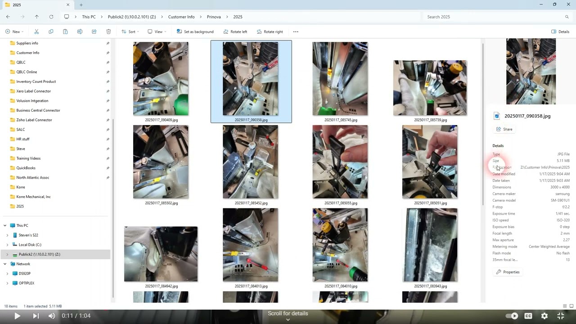Collapse the Network tree node

tap(5, 264)
